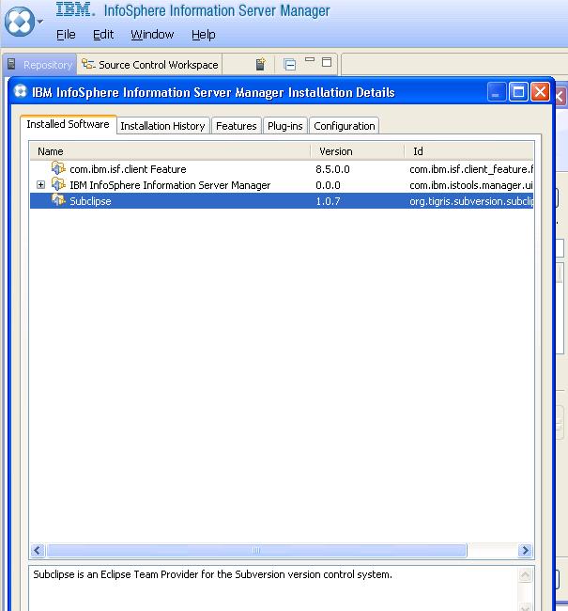This screenshot has width=568, height=611.
Task: Minimize the Installation Details dialog
Action: coord(496,92)
